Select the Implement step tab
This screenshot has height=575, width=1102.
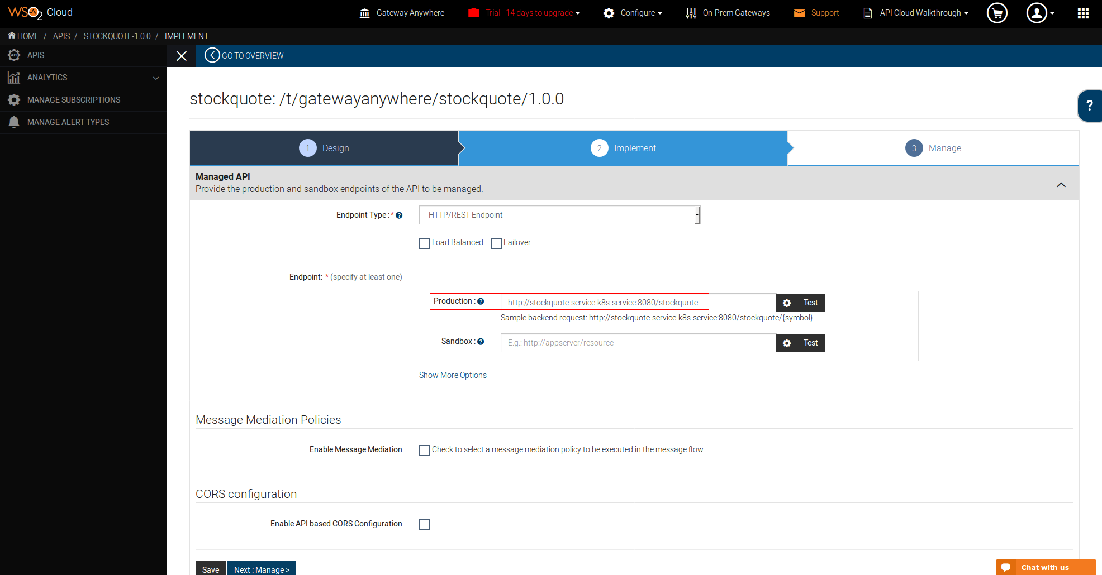[623, 148]
